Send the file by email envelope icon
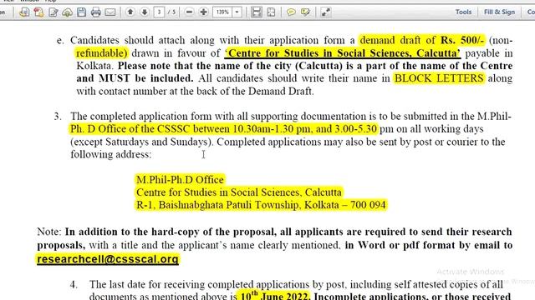This screenshot has height=300, width=535. pos(110,12)
